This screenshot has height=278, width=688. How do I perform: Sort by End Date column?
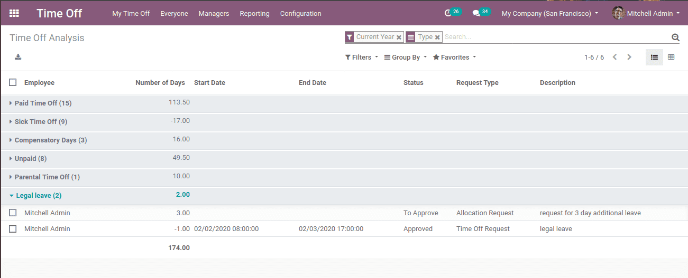click(x=313, y=83)
